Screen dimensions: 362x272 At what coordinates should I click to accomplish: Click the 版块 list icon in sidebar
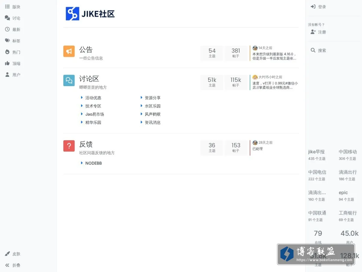pos(7,7)
